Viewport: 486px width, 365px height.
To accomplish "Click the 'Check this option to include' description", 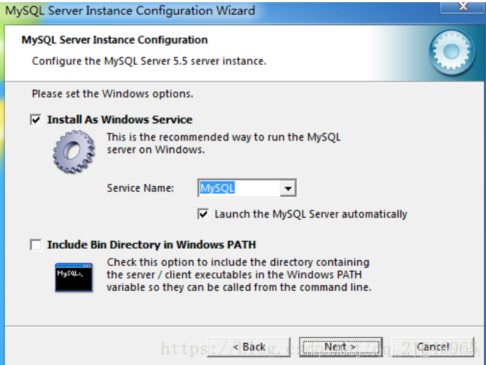I will click(x=239, y=274).
